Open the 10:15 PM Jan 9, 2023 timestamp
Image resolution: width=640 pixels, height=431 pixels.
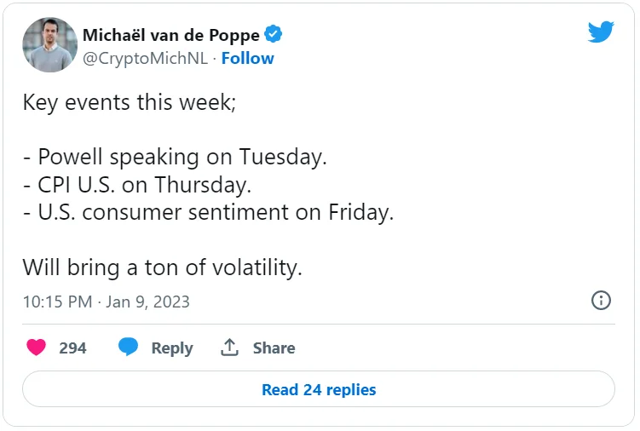point(106,302)
